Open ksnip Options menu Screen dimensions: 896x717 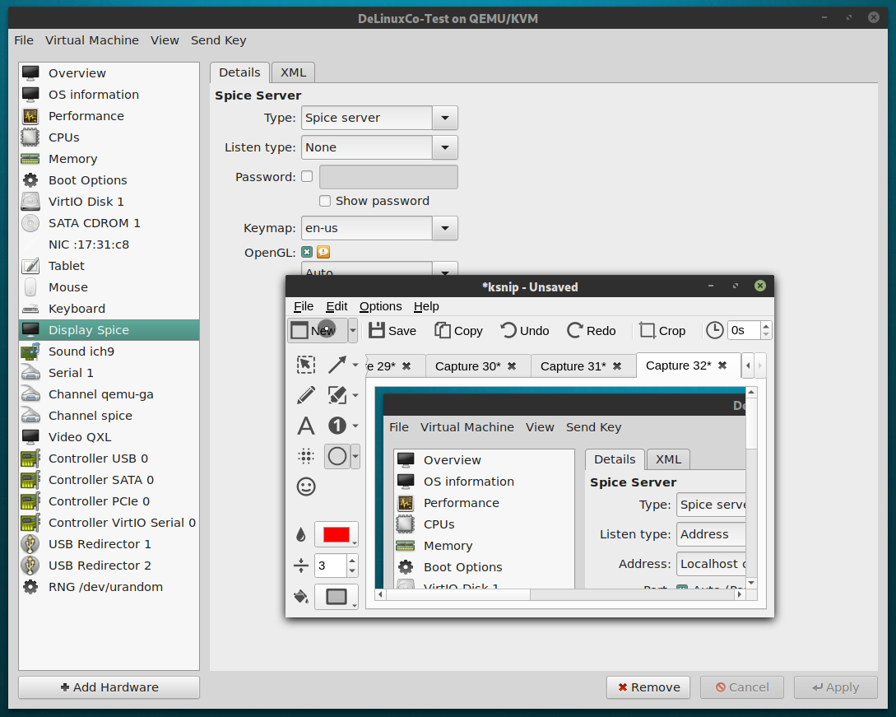(x=380, y=306)
